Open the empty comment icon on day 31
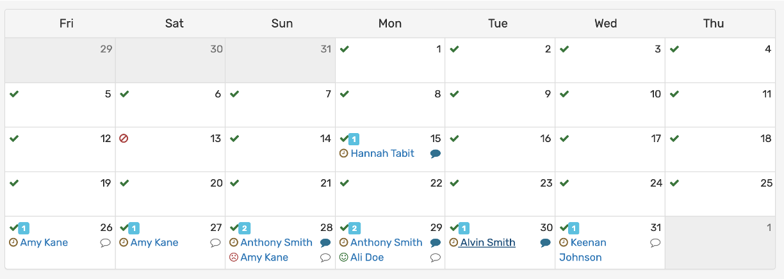 (x=655, y=243)
